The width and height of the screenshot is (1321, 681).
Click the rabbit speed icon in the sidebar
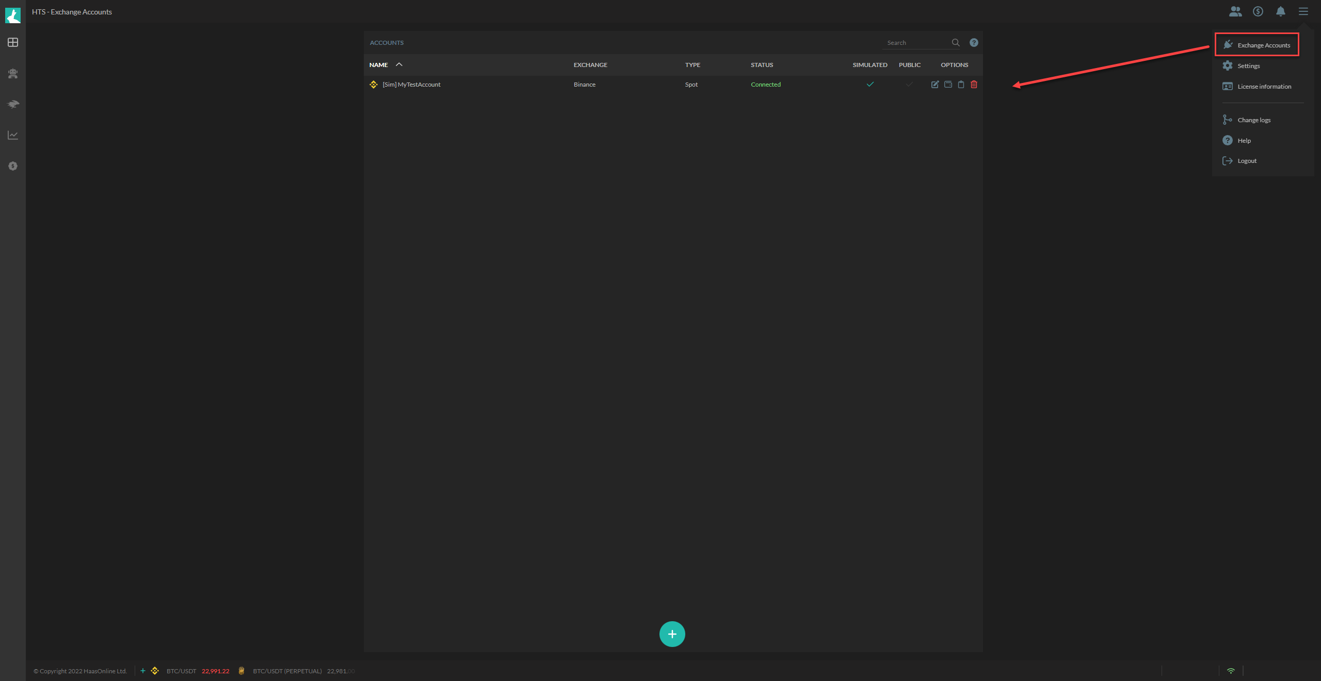pyautogui.click(x=12, y=104)
